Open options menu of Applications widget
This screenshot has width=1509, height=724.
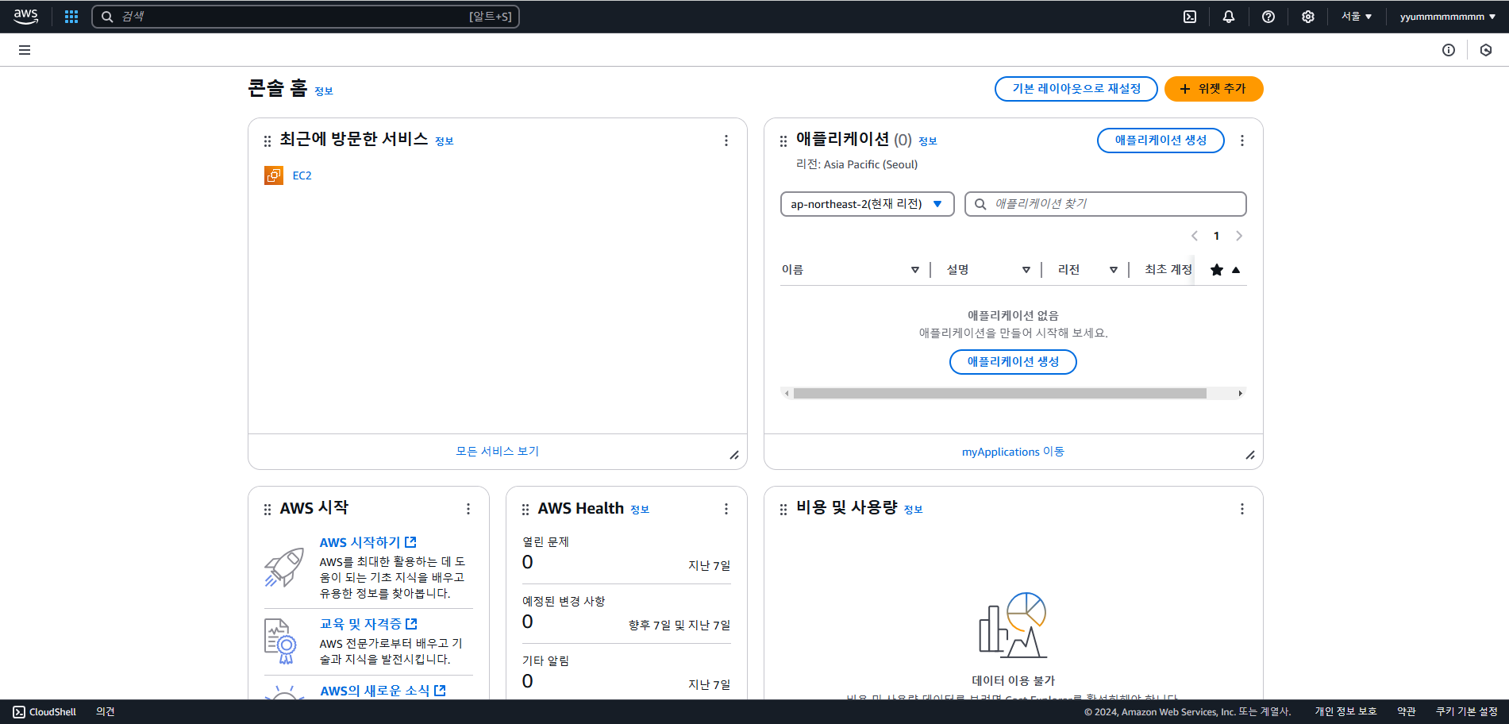point(1242,141)
